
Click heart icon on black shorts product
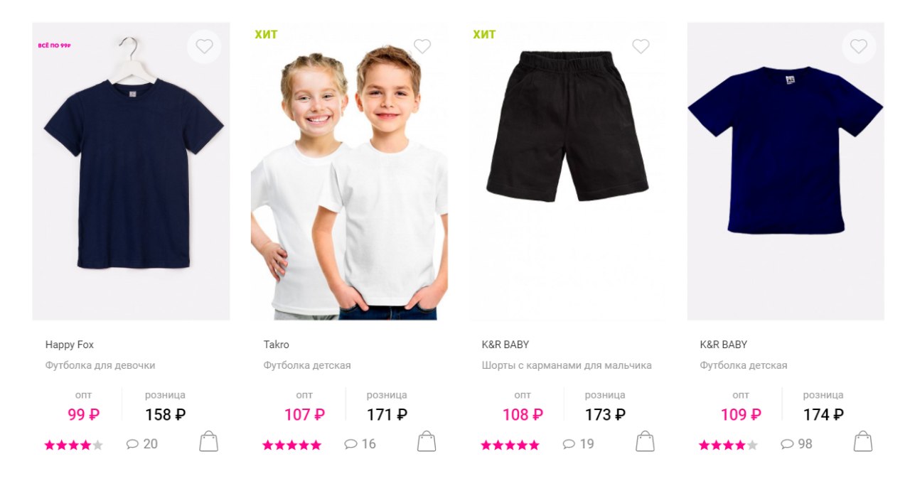point(641,47)
